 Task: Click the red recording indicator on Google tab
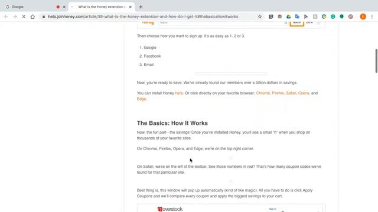tap(58, 7)
